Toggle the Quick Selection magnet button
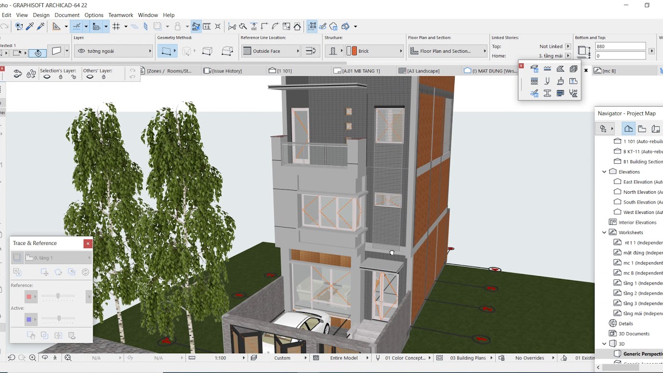The image size is (663, 373). (x=38, y=52)
